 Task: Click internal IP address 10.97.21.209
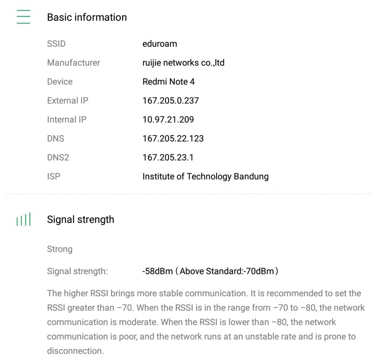coord(168,120)
